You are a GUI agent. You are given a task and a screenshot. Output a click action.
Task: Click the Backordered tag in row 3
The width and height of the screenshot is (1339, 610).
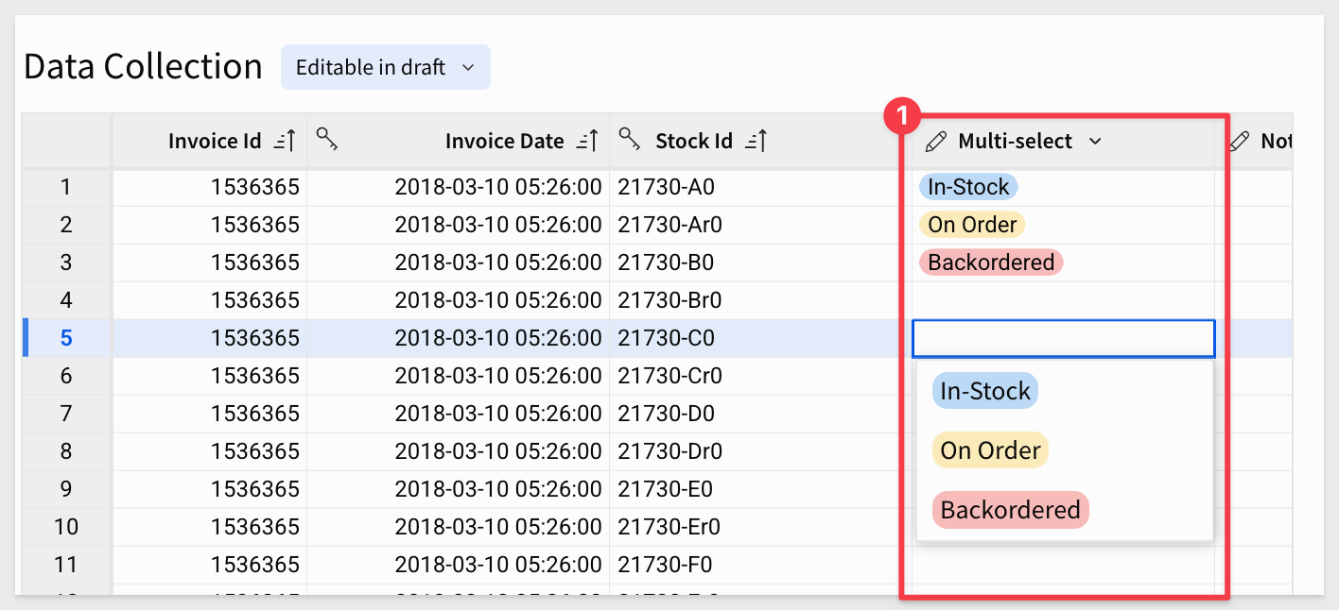pos(990,263)
